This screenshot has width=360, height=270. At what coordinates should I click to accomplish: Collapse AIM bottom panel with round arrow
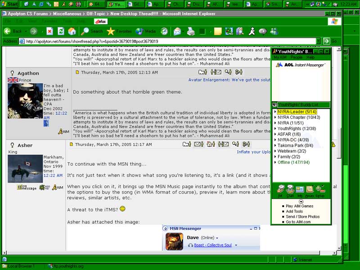tap(301, 201)
